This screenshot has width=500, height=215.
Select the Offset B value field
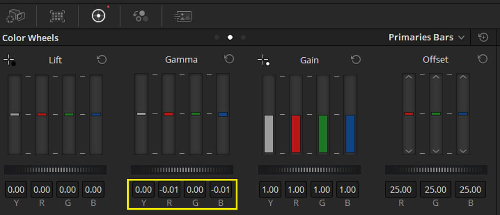coord(470,190)
